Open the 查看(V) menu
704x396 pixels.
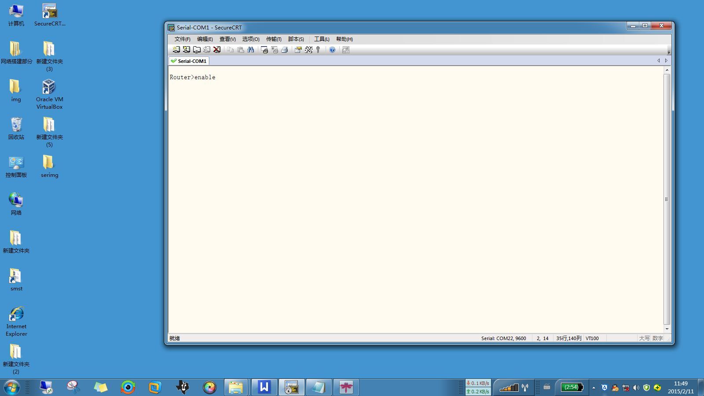point(227,39)
